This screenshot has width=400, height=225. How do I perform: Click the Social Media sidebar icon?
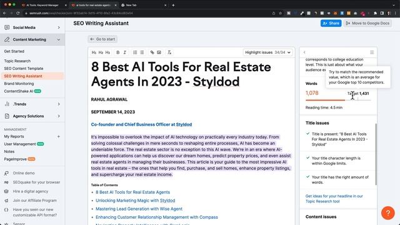7,27
